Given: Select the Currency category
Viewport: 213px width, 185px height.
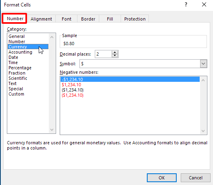Looking at the screenshot, I should [28, 47].
